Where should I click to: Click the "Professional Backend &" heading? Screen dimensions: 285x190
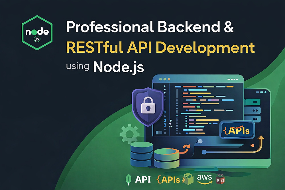point(150,27)
